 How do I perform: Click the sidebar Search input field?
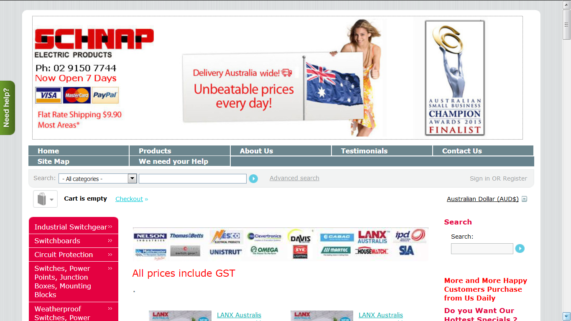pyautogui.click(x=482, y=249)
